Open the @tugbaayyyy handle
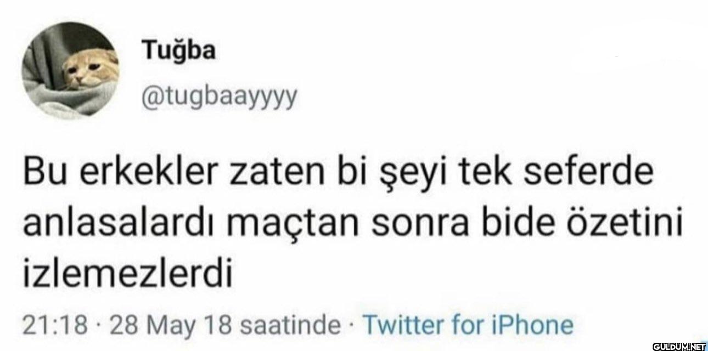The width and height of the screenshot is (708, 351). point(220,98)
